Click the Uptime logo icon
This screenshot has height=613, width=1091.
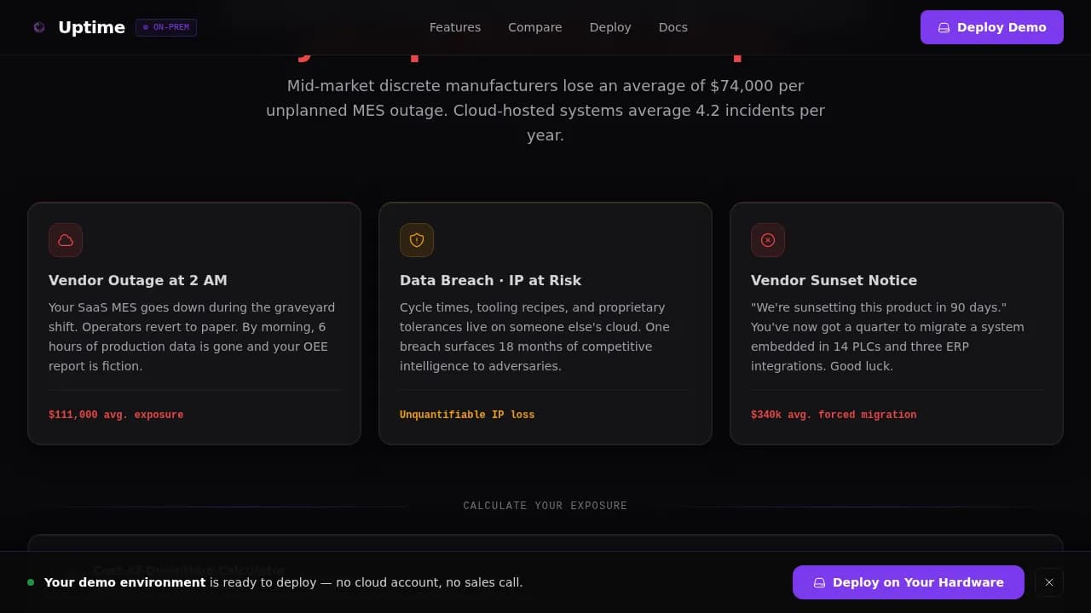tap(39, 27)
